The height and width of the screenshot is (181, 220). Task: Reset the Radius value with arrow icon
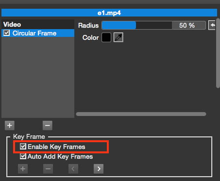click(x=212, y=25)
